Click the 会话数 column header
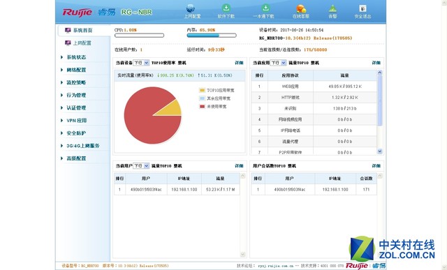Screen dimensions: 447x270 [366, 179]
